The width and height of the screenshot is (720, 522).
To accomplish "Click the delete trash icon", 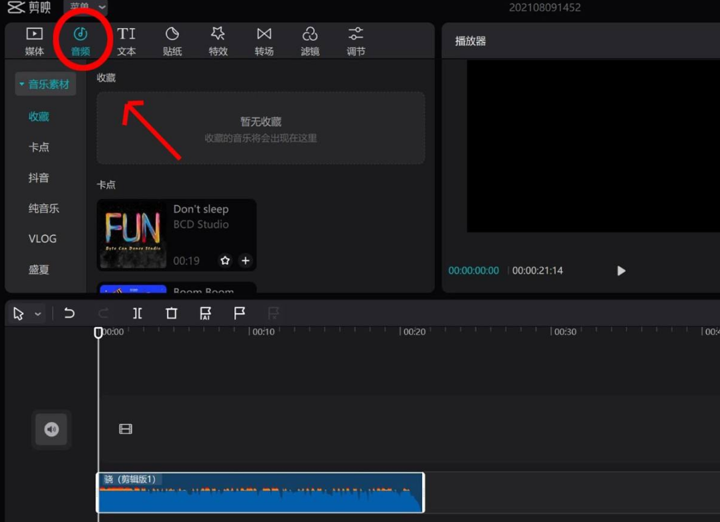I will pyautogui.click(x=171, y=313).
